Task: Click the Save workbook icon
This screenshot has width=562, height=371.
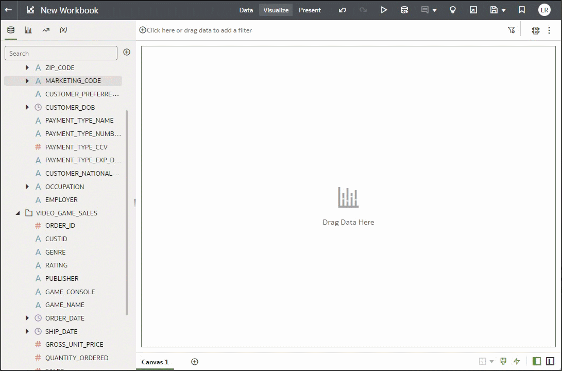Action: (x=493, y=10)
